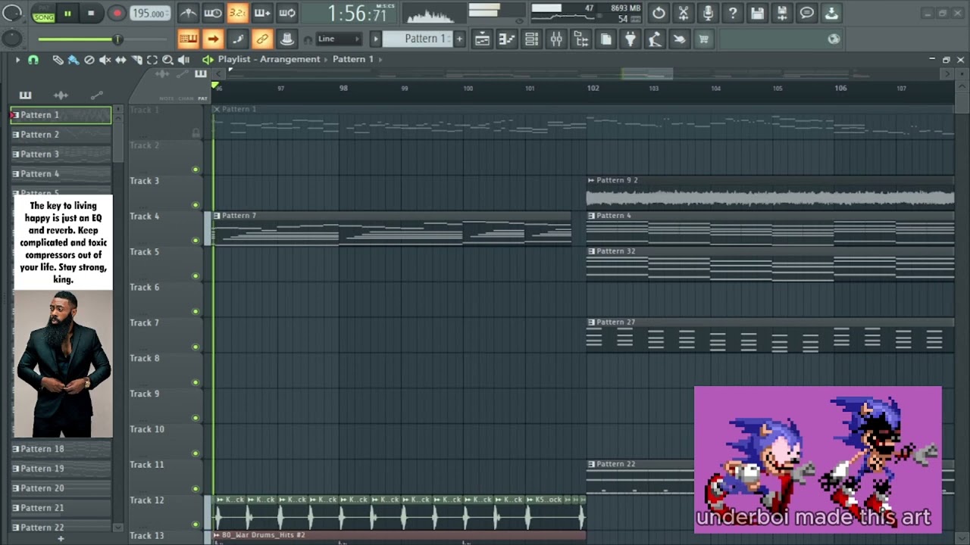Mute Track 4 via its green light
The image size is (970, 545).
[x=196, y=240]
